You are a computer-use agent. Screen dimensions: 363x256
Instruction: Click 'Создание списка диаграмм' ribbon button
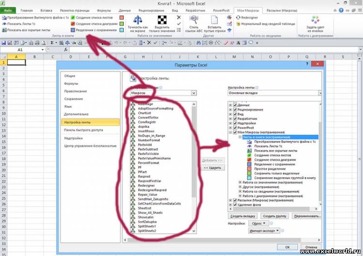coord(94,24)
